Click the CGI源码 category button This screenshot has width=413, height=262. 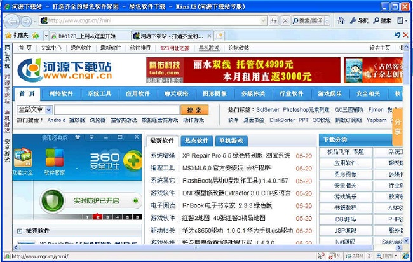click(x=345, y=219)
